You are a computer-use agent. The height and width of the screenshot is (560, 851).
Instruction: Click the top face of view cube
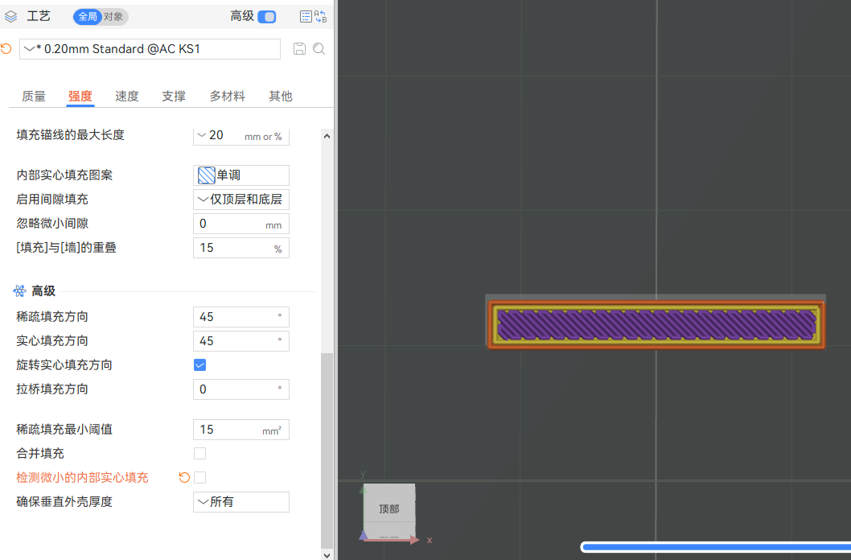pyautogui.click(x=389, y=509)
